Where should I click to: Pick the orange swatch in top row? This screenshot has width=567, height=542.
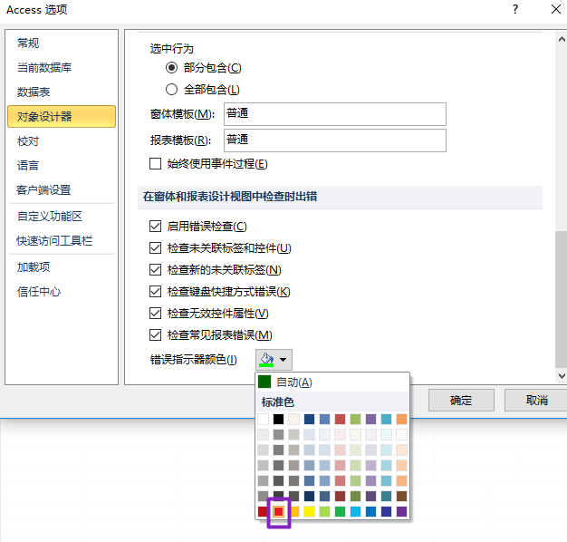(401, 419)
